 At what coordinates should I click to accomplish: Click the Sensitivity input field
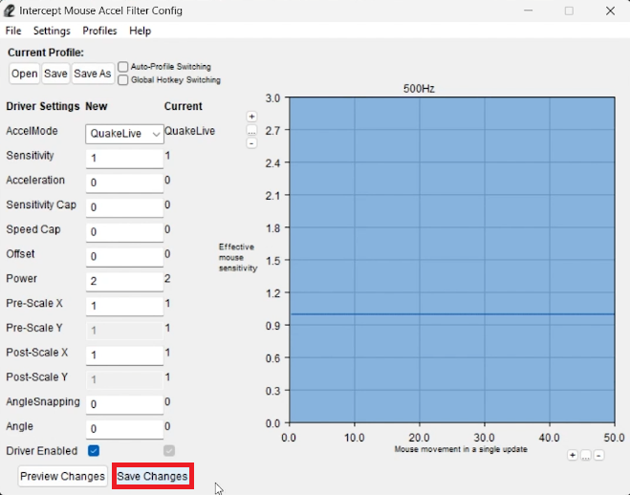pyautogui.click(x=124, y=158)
